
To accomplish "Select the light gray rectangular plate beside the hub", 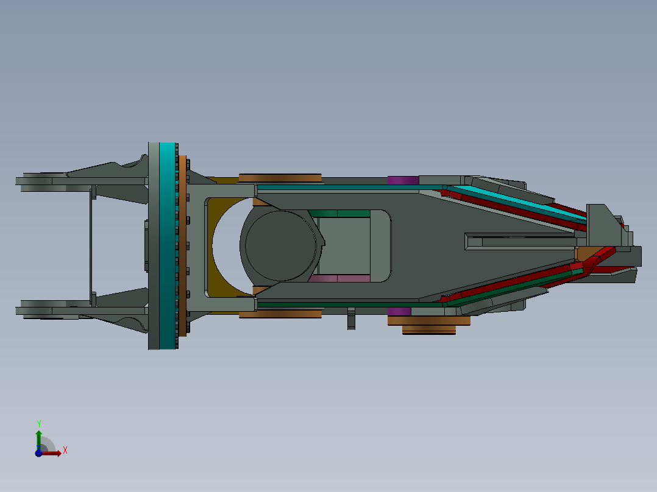I will click(x=344, y=246).
